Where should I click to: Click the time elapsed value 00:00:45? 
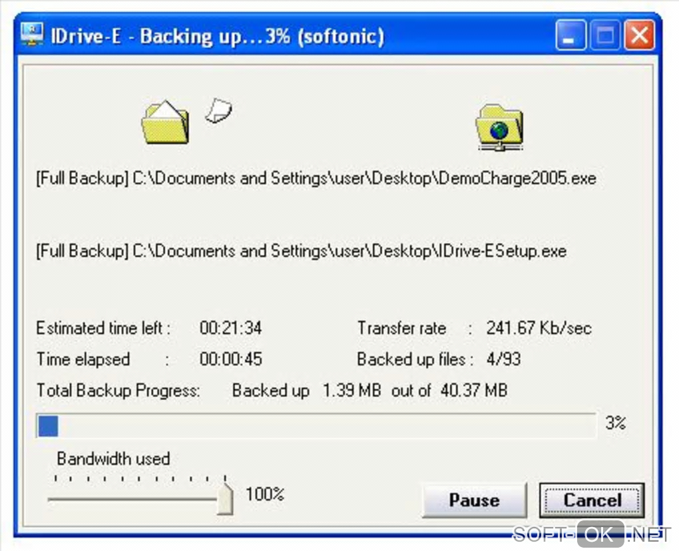point(230,359)
